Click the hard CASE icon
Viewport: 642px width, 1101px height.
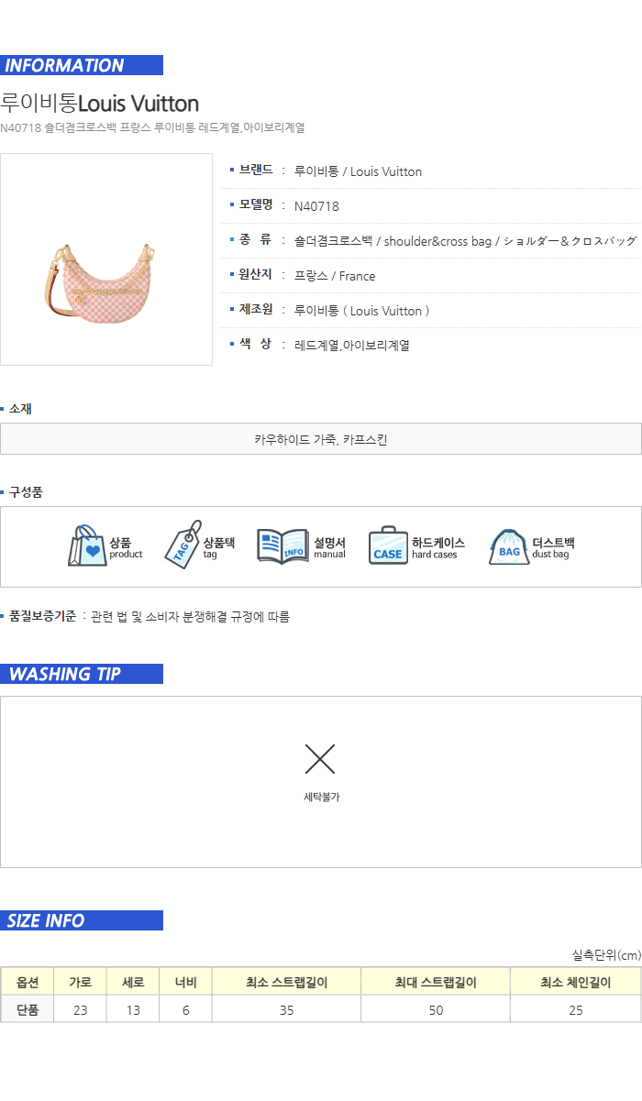[x=388, y=546]
